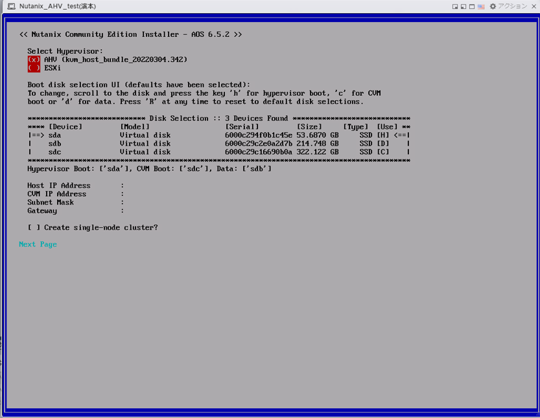
Task: Click the [D] use marker for sdb
Action: click(x=383, y=144)
